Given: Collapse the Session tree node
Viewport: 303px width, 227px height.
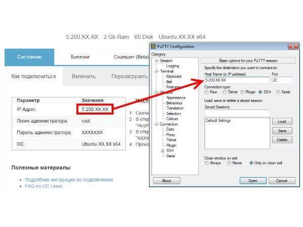Looking at the screenshot, I should coord(157,61).
